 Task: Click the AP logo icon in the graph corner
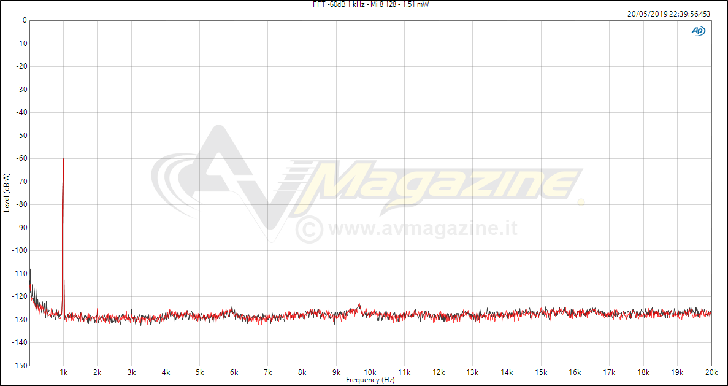(699, 31)
